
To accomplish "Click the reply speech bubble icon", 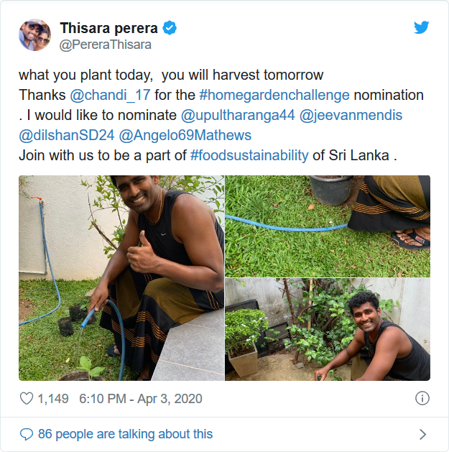I will coord(27,434).
